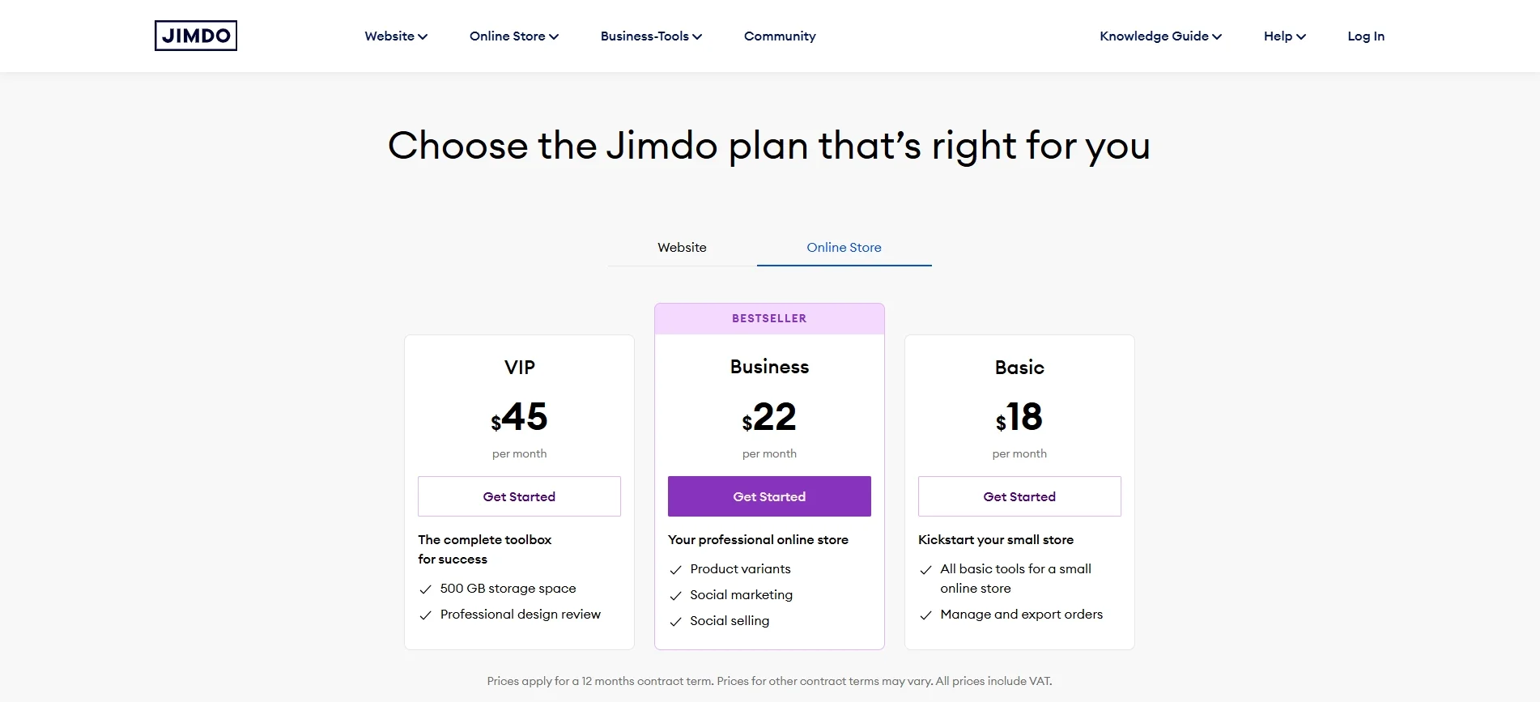Click Get Started on the Basic plan
Viewport: 1540px width, 702px height.
[1019, 496]
